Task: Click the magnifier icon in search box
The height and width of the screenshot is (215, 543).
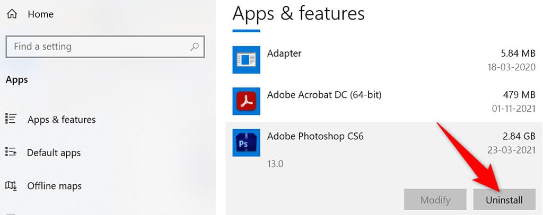Action: 194,47
